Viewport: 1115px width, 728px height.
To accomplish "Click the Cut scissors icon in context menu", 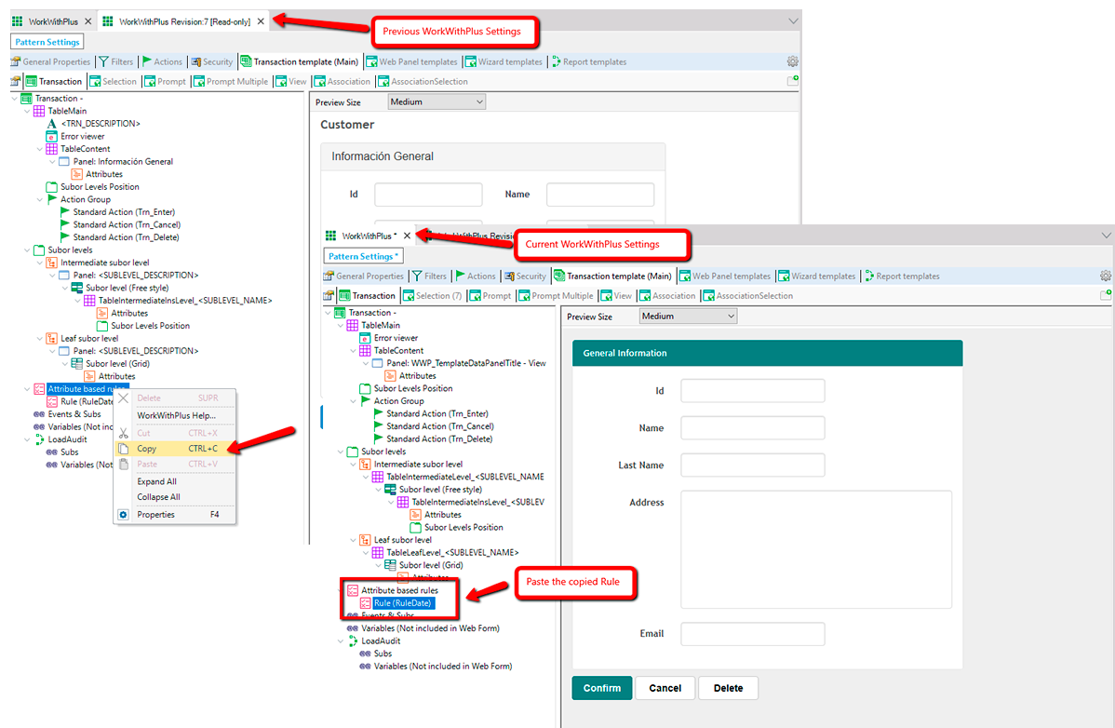I will tap(123, 433).
